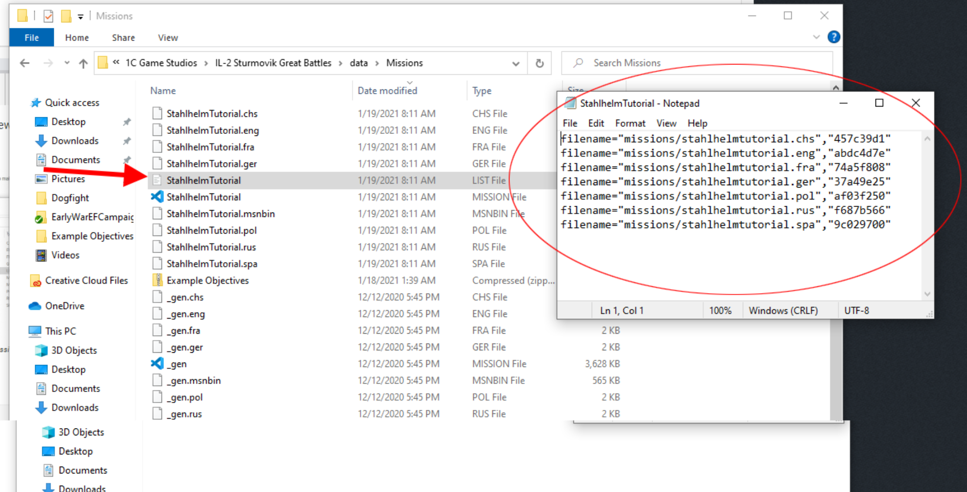Screen dimensions: 967x492
Task: Open the Example Objectives zipped folder
Action: (x=207, y=280)
